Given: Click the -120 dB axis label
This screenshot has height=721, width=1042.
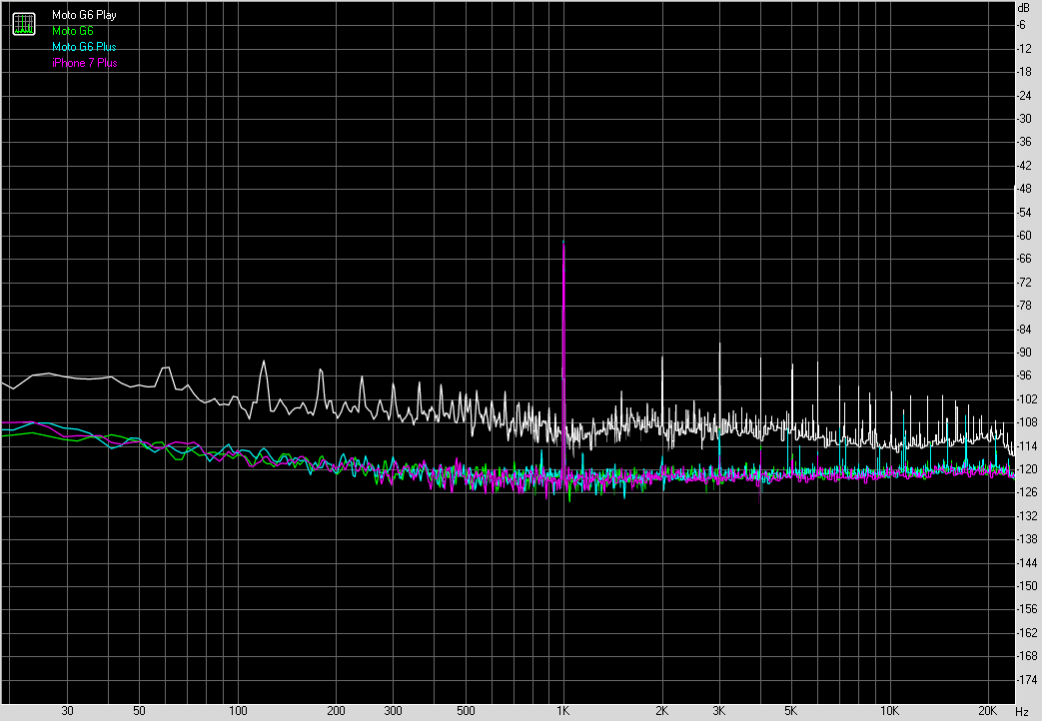Looking at the screenshot, I should [1023, 469].
